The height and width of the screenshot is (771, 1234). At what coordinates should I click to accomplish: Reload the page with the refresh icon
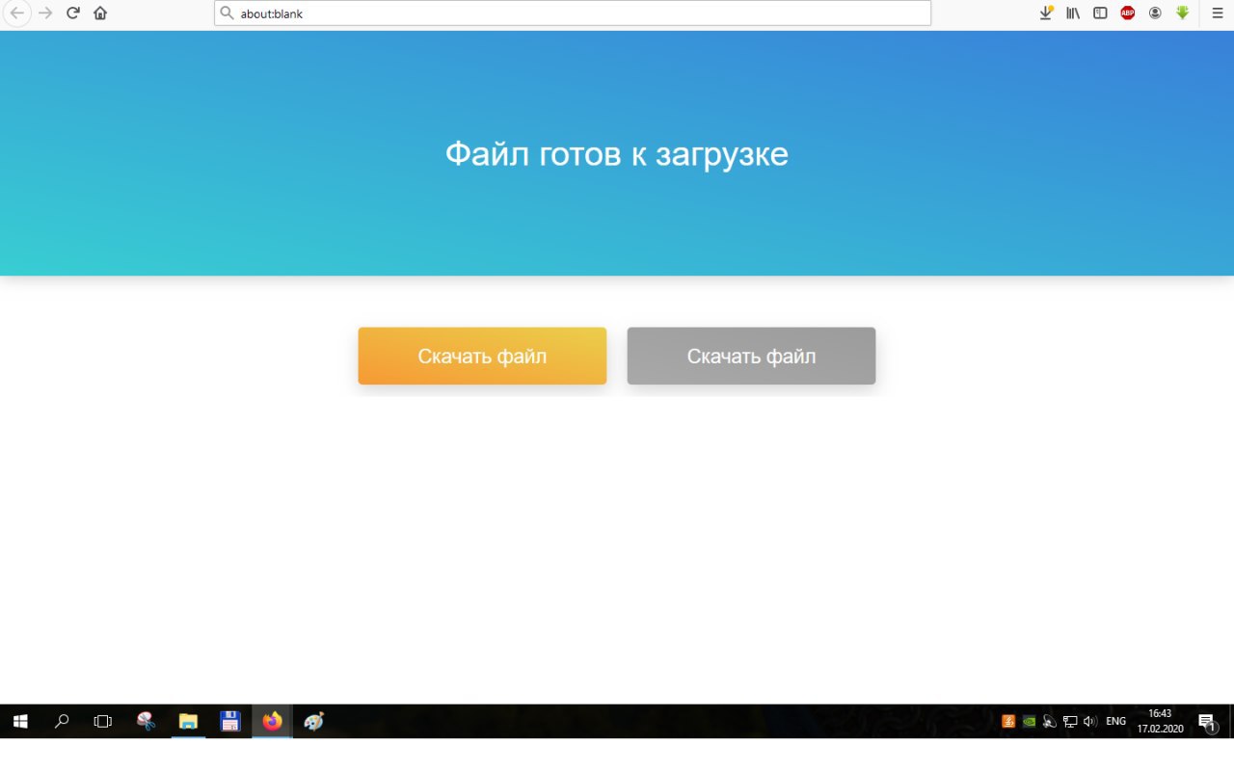[72, 13]
